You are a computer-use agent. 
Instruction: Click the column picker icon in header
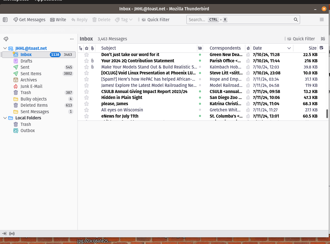pyautogui.click(x=321, y=48)
